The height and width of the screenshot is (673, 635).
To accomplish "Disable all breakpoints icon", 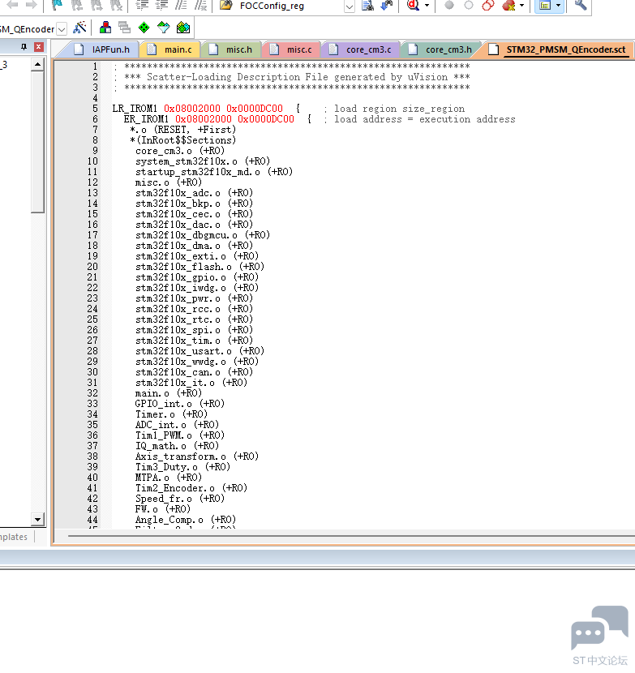I will tap(487, 5).
